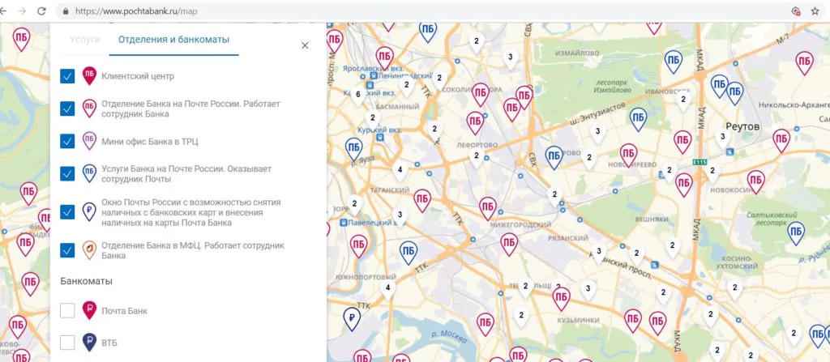Open the cluster marker 3 near Измайлово

coord(511,58)
